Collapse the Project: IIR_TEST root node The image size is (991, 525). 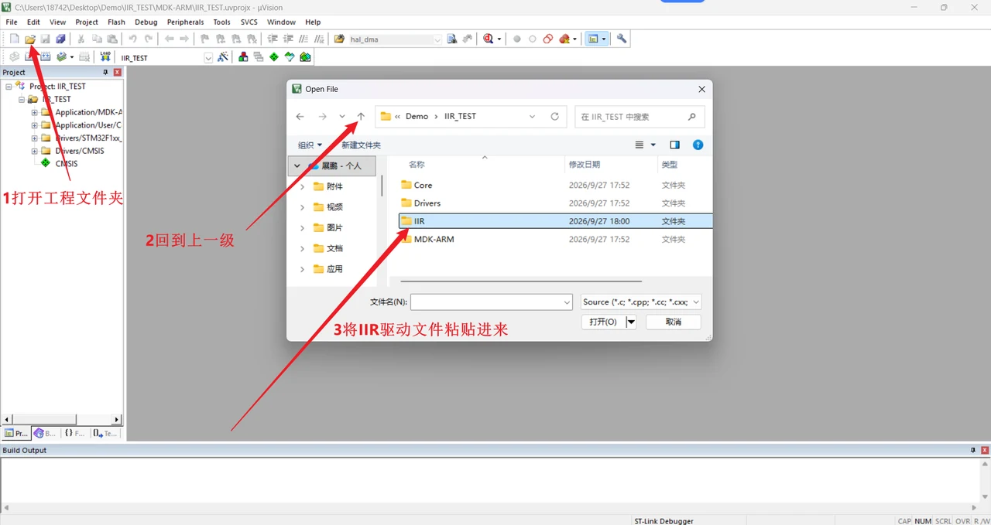(9, 87)
